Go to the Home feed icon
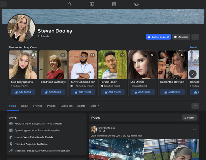 click(x=70, y=4)
